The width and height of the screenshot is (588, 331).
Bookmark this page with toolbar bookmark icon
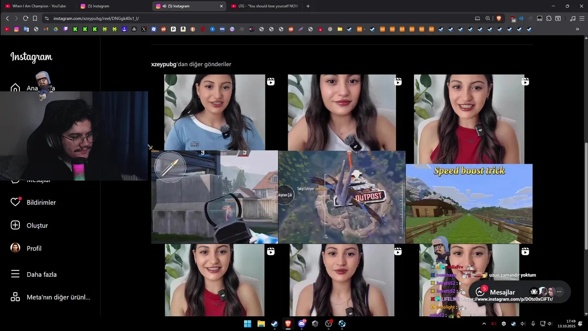tap(35, 18)
